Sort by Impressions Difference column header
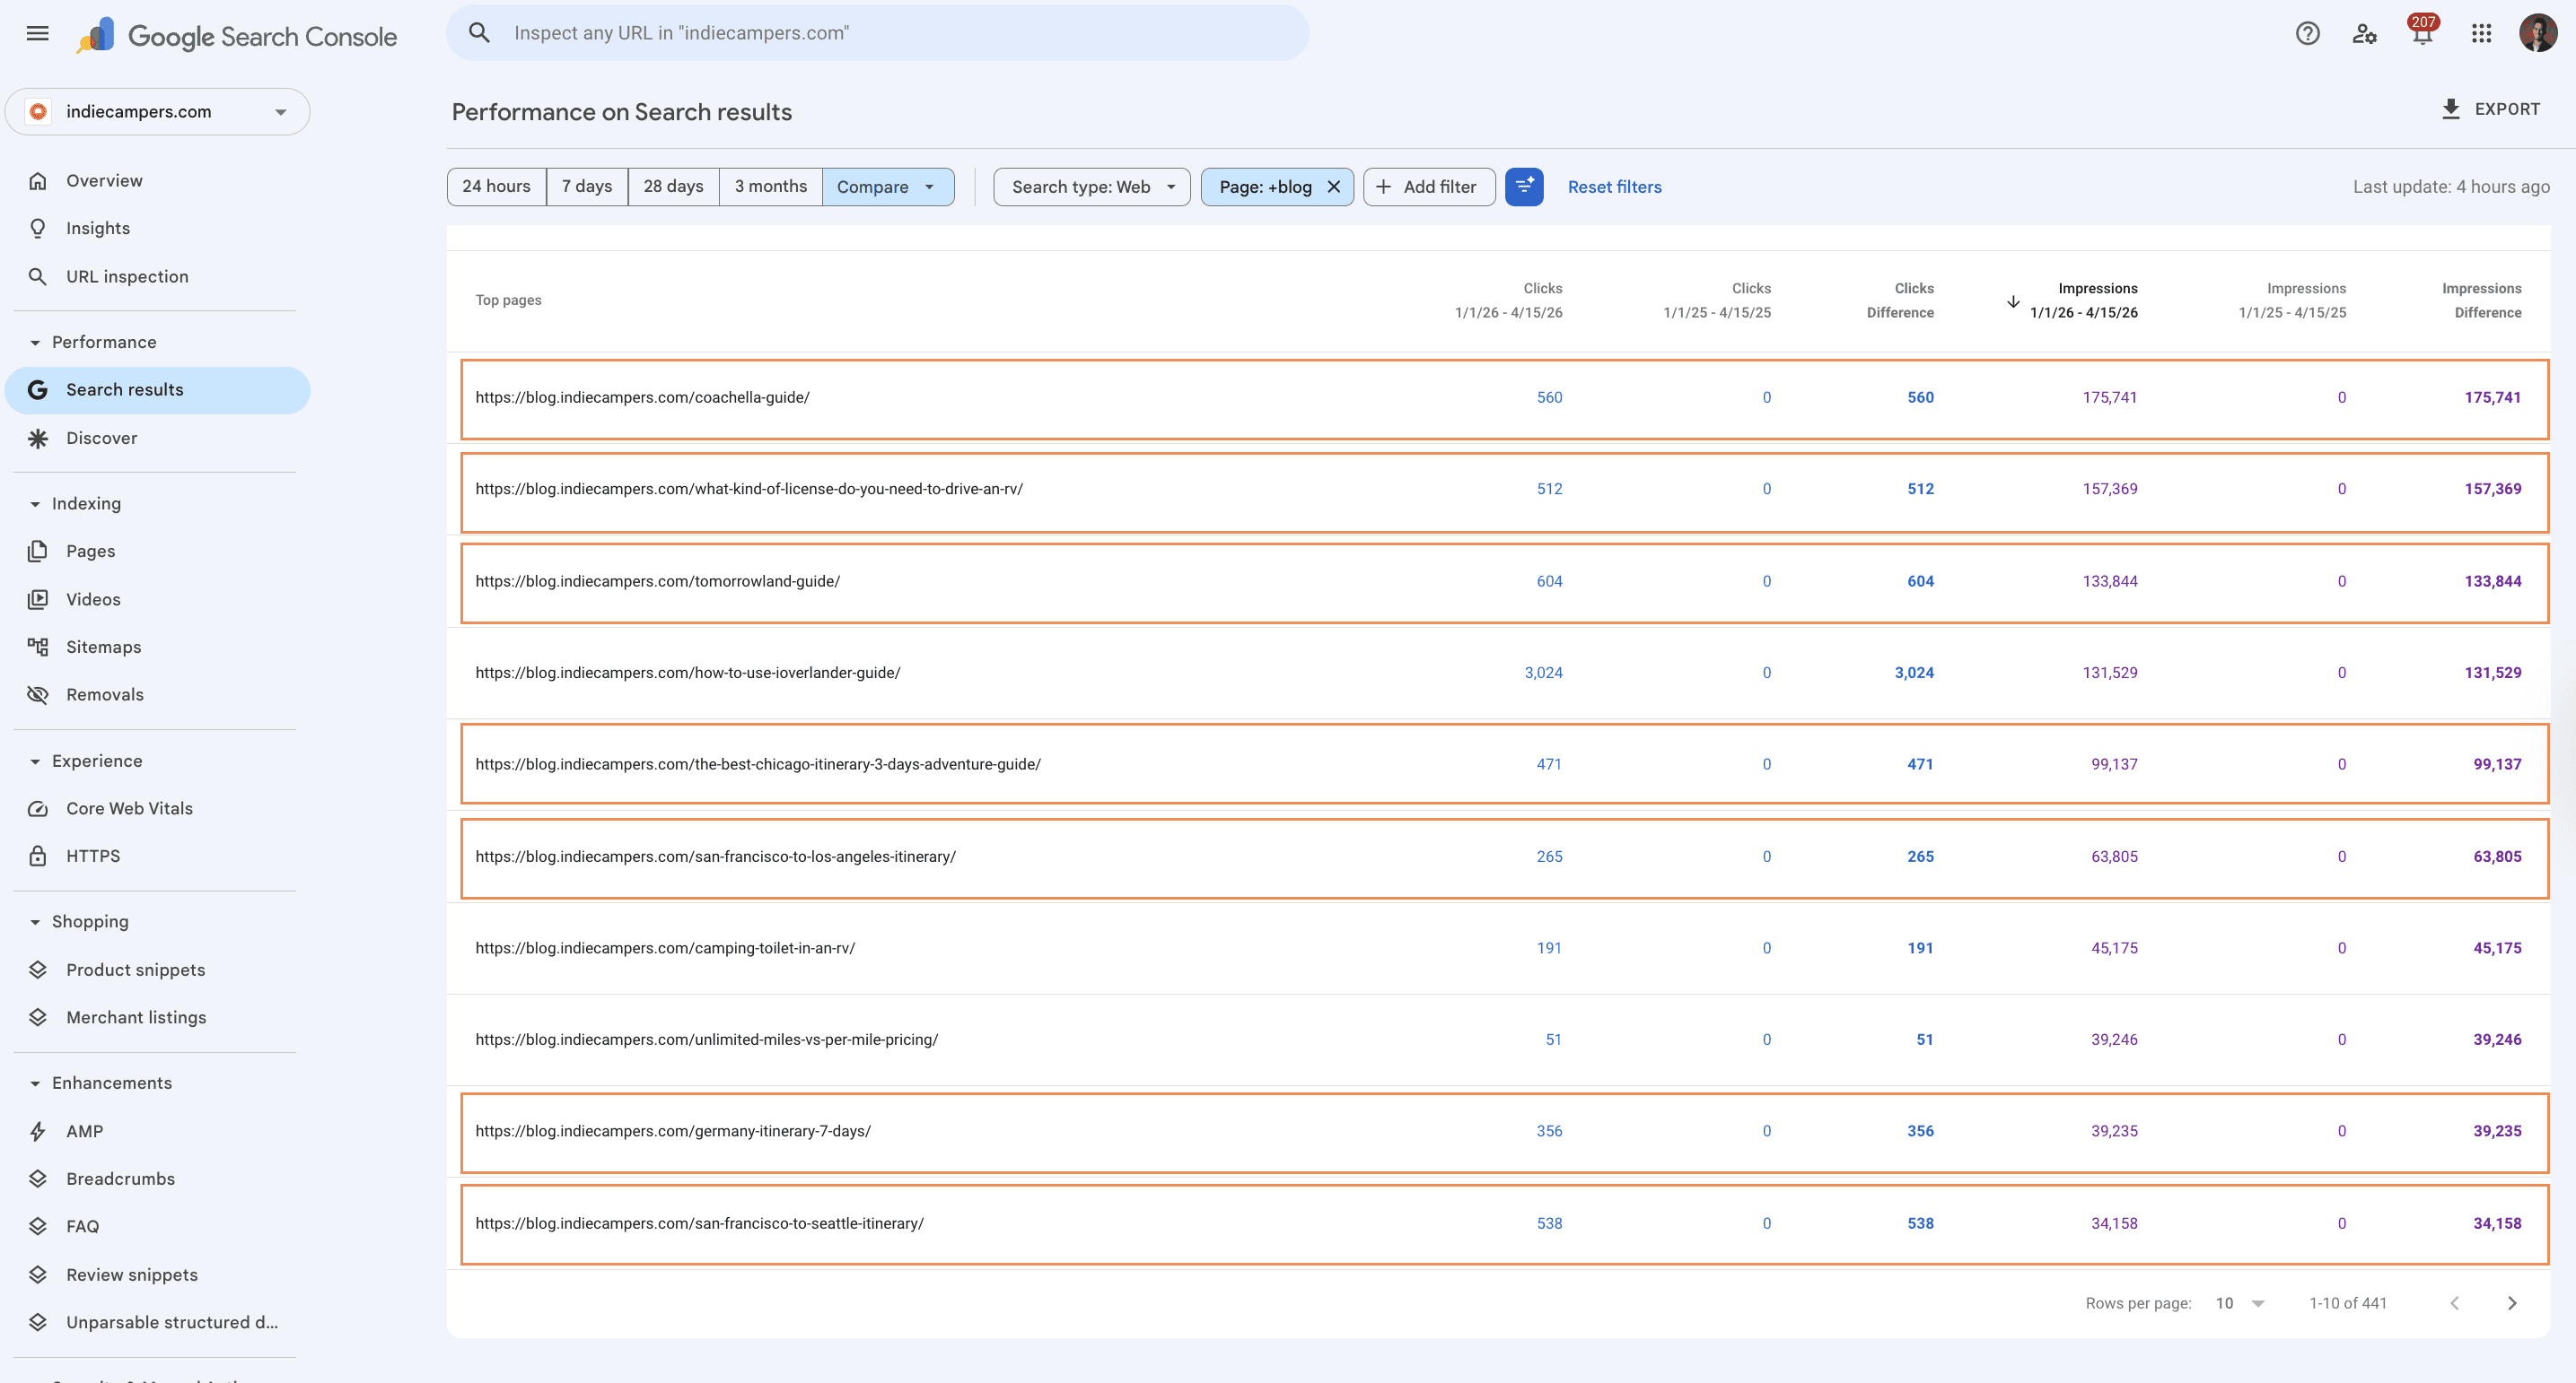This screenshot has width=2576, height=1383. pos(2481,300)
